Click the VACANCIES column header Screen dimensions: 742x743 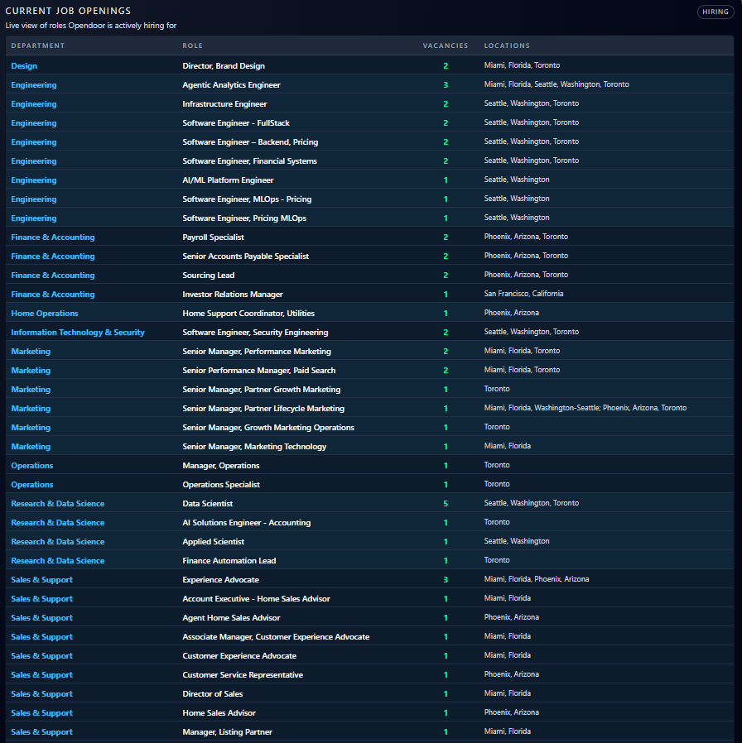(x=446, y=46)
